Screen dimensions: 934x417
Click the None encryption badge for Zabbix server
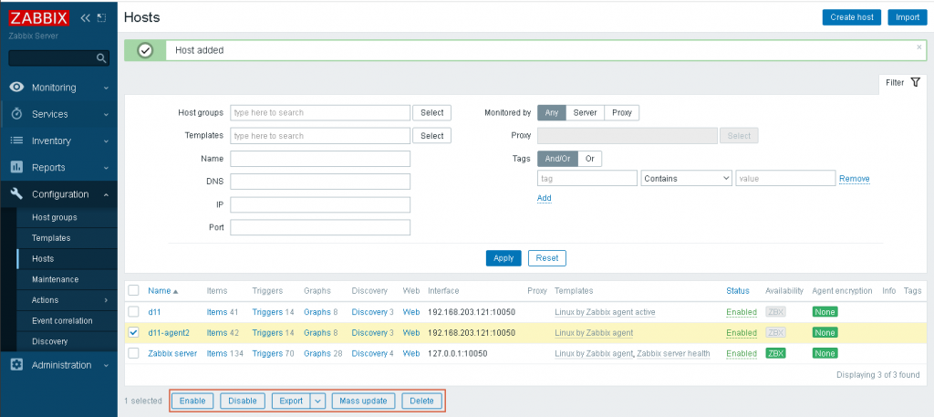pyautogui.click(x=825, y=353)
